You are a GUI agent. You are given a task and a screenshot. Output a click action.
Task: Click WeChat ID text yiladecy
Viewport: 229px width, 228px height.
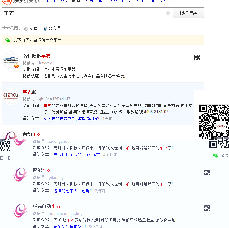pos(56,177)
